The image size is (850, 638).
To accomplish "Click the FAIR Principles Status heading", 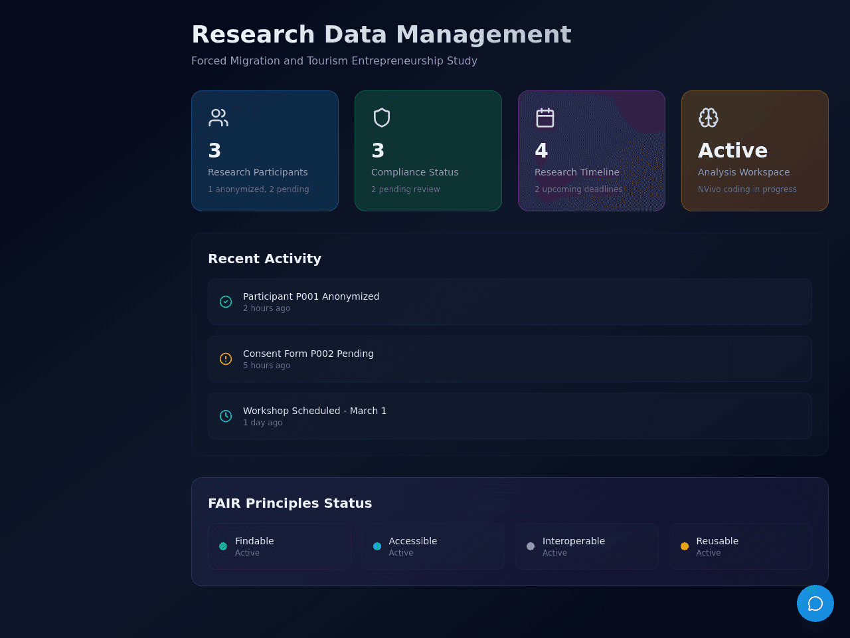I will click(290, 503).
